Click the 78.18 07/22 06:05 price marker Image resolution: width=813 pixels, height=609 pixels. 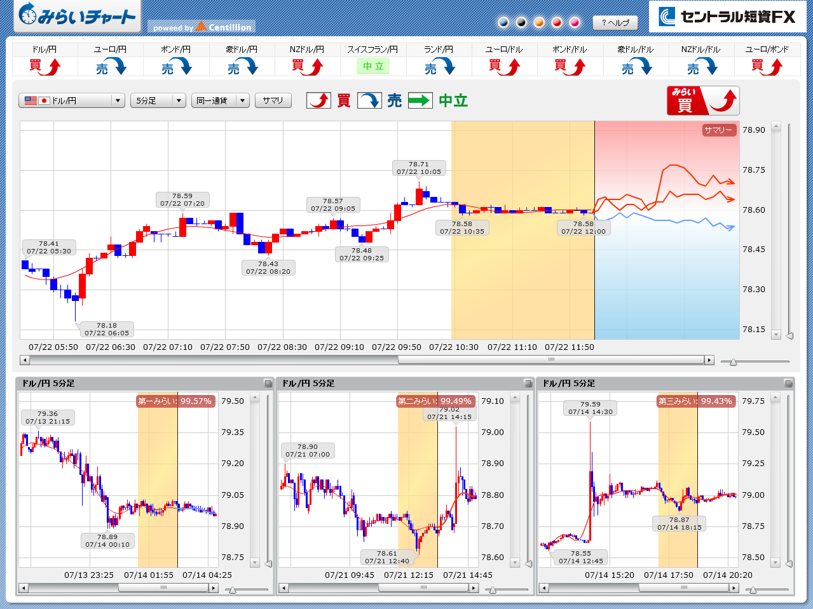107,330
